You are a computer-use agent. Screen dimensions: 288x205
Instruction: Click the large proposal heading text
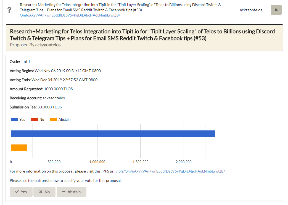(142, 35)
